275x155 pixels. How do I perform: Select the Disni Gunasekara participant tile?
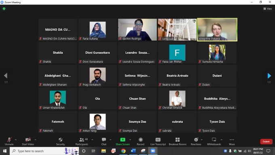click(x=98, y=53)
